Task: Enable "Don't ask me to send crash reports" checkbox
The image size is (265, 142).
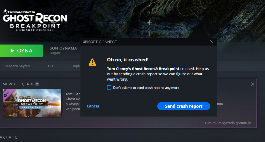Action: 109,88
